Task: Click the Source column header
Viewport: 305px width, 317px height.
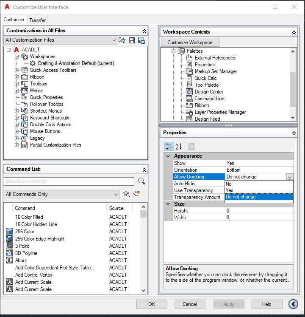Action: pos(119,208)
